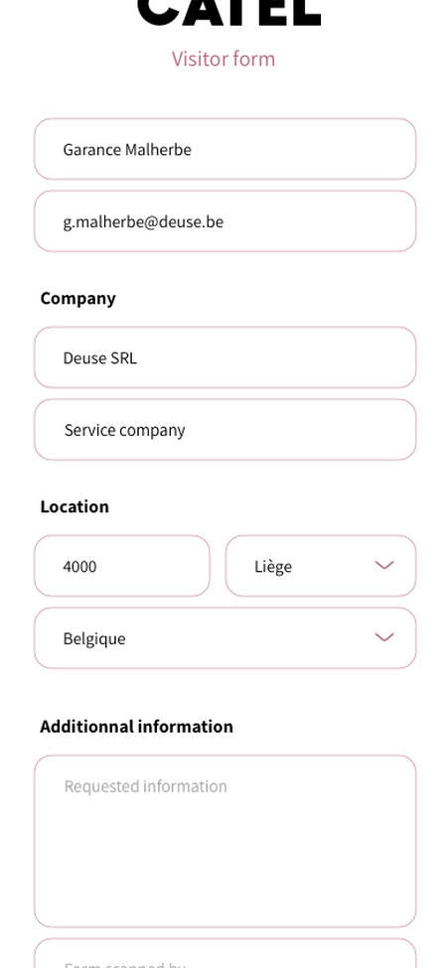Click the Location section label
Screen dimensions: 447x968
tap(74, 506)
